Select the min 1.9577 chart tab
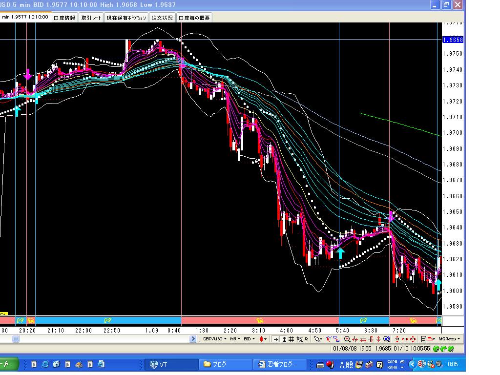Image resolution: width=500 pixels, height=375 pixels. pos(25,17)
